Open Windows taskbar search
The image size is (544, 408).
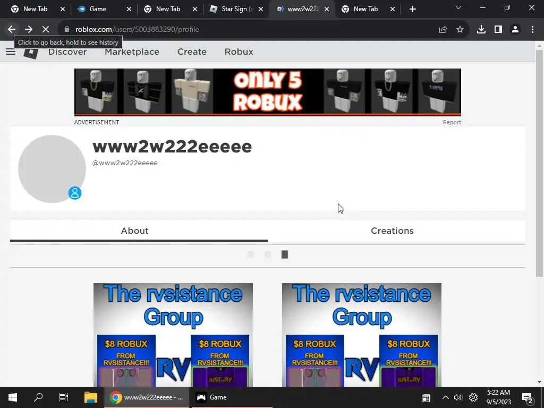pyautogui.click(x=38, y=397)
